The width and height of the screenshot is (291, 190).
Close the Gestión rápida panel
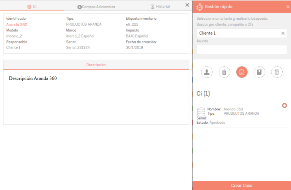tap(288, 7)
